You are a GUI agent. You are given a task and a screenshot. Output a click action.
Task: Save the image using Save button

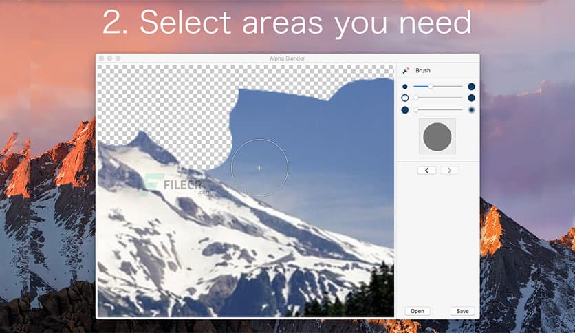coord(462,311)
